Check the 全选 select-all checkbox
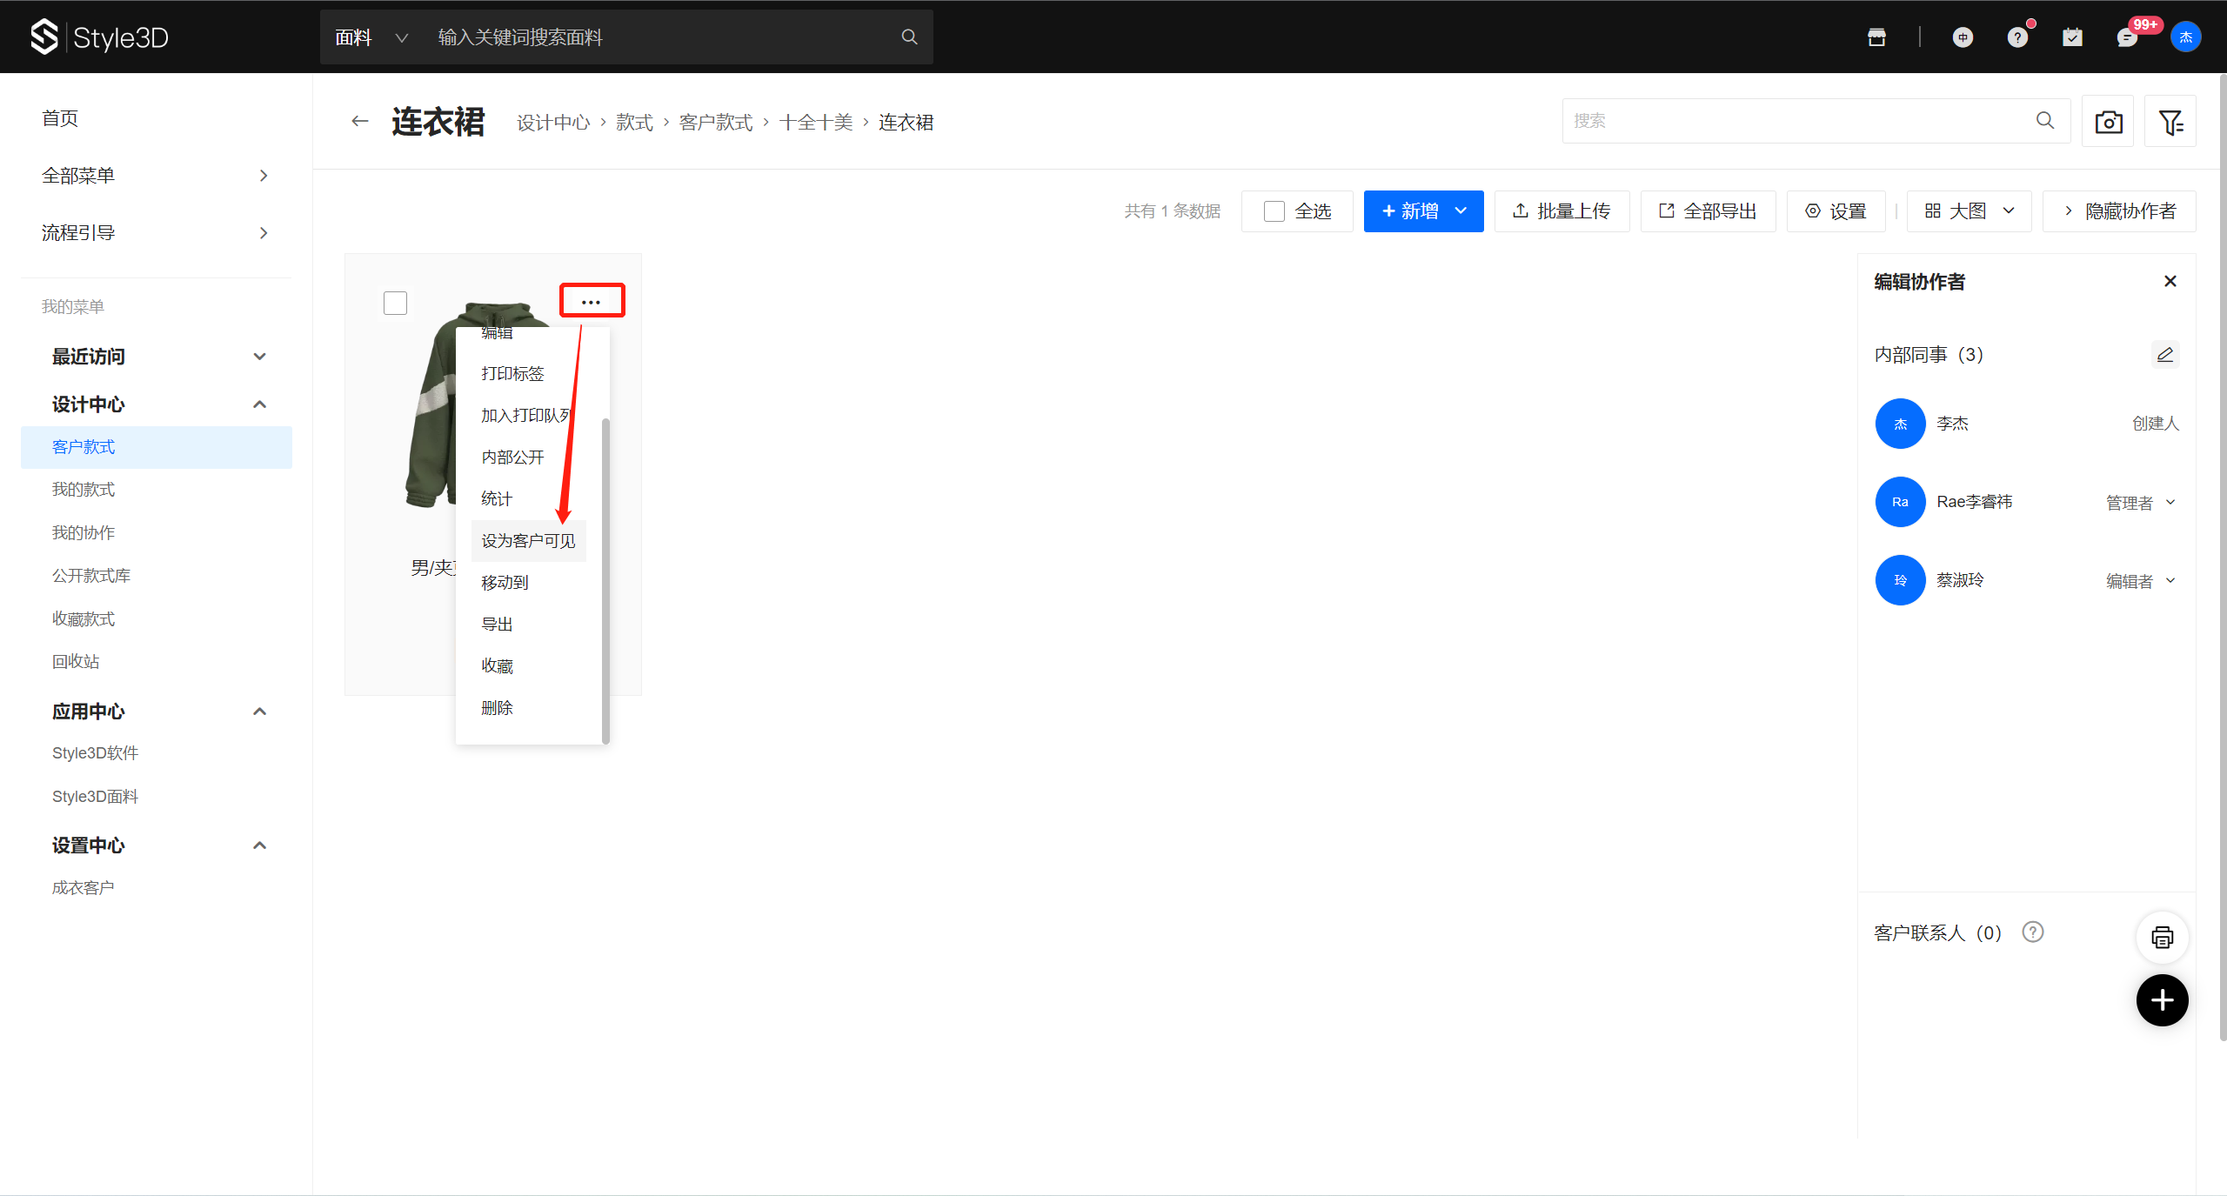Screen dimensions: 2227x1196 point(1274,211)
